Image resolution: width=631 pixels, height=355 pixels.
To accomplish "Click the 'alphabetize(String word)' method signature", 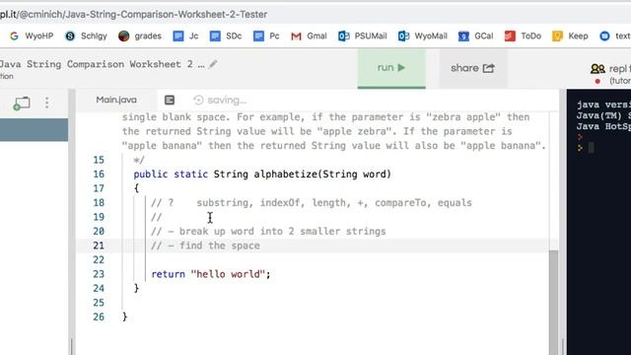I will click(x=322, y=175).
